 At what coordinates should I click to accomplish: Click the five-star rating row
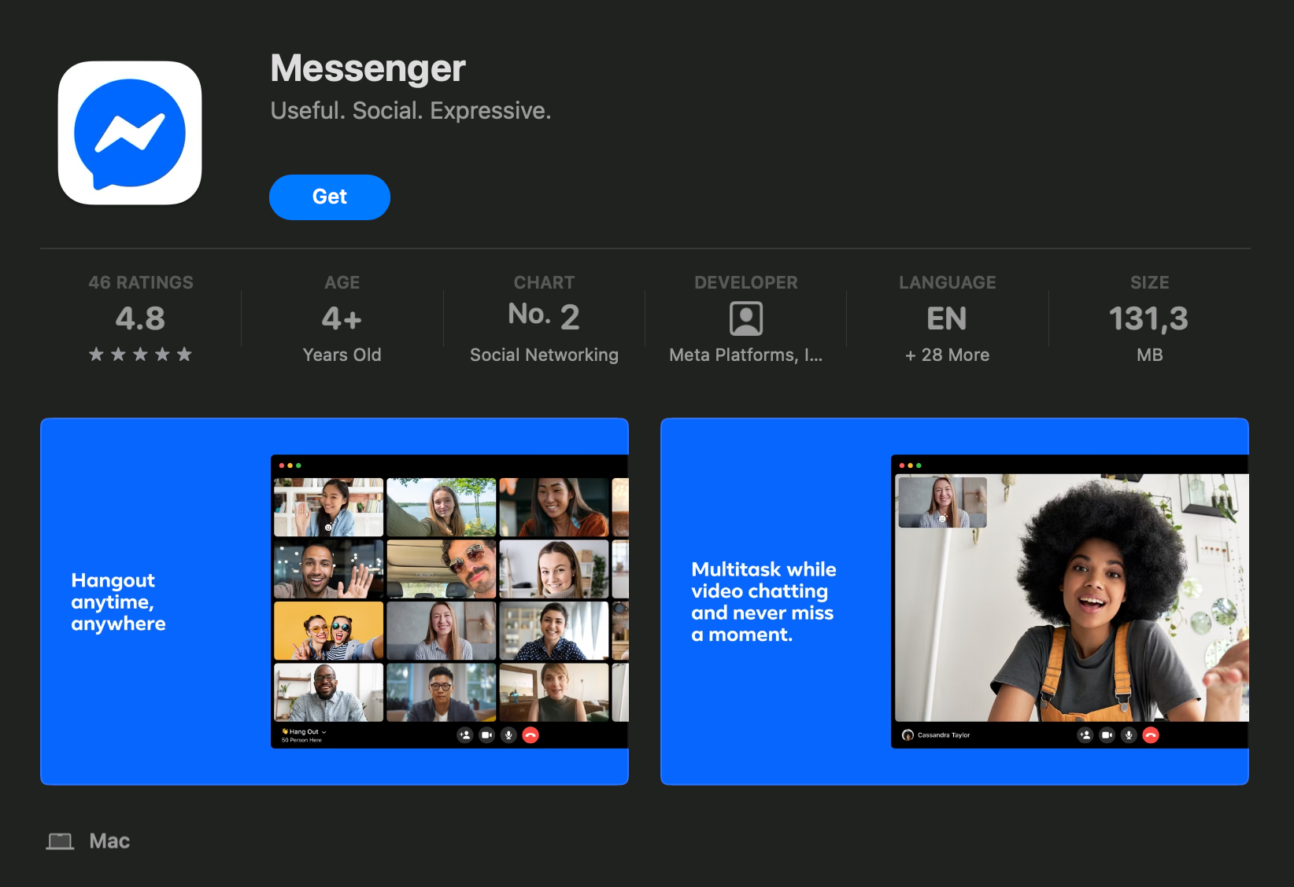coord(140,355)
